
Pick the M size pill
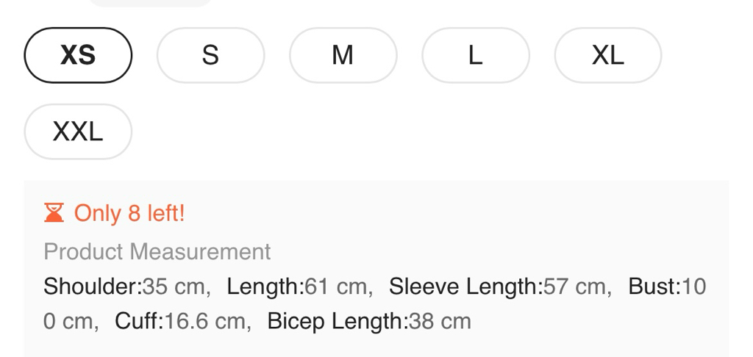point(343,55)
